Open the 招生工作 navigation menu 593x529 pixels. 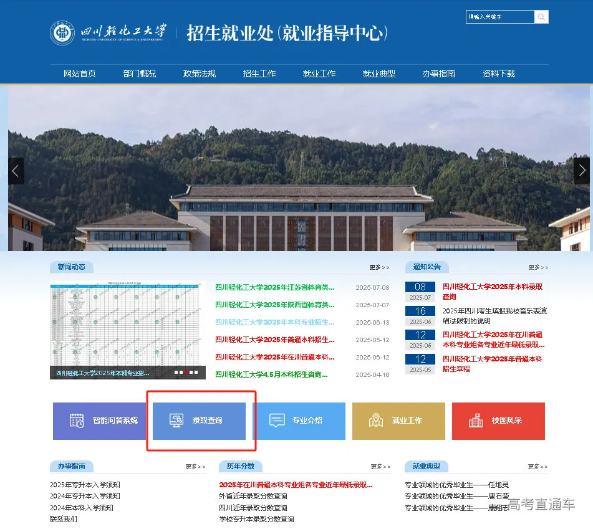[x=259, y=73]
